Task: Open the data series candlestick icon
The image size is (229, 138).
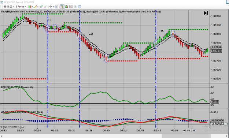Action: (66, 7)
